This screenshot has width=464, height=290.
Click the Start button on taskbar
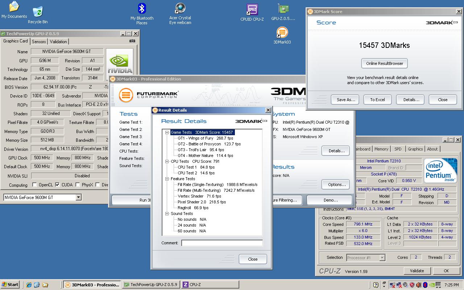click(x=10, y=285)
